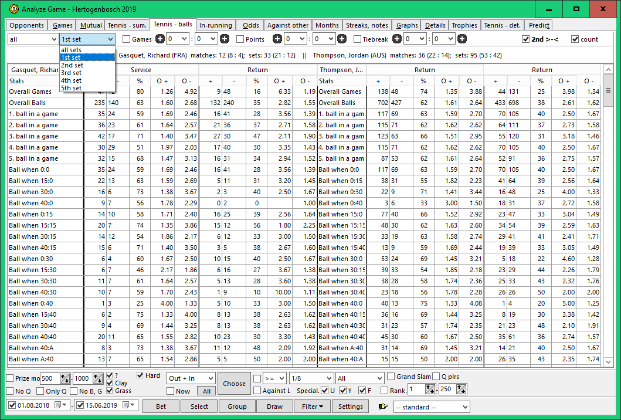
Task: Click the plus icon left of the Points checkbox
Action: tap(225, 39)
